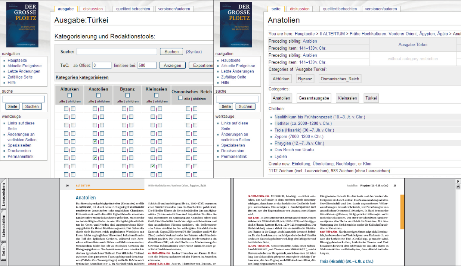The image size is (461, 266).
Task: Switch to the ausgabe tab
Action: 66,9
